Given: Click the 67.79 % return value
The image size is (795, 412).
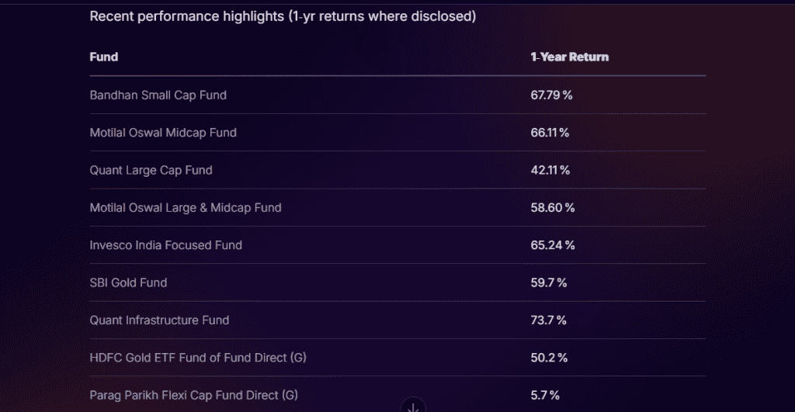Looking at the screenshot, I should click(x=551, y=95).
